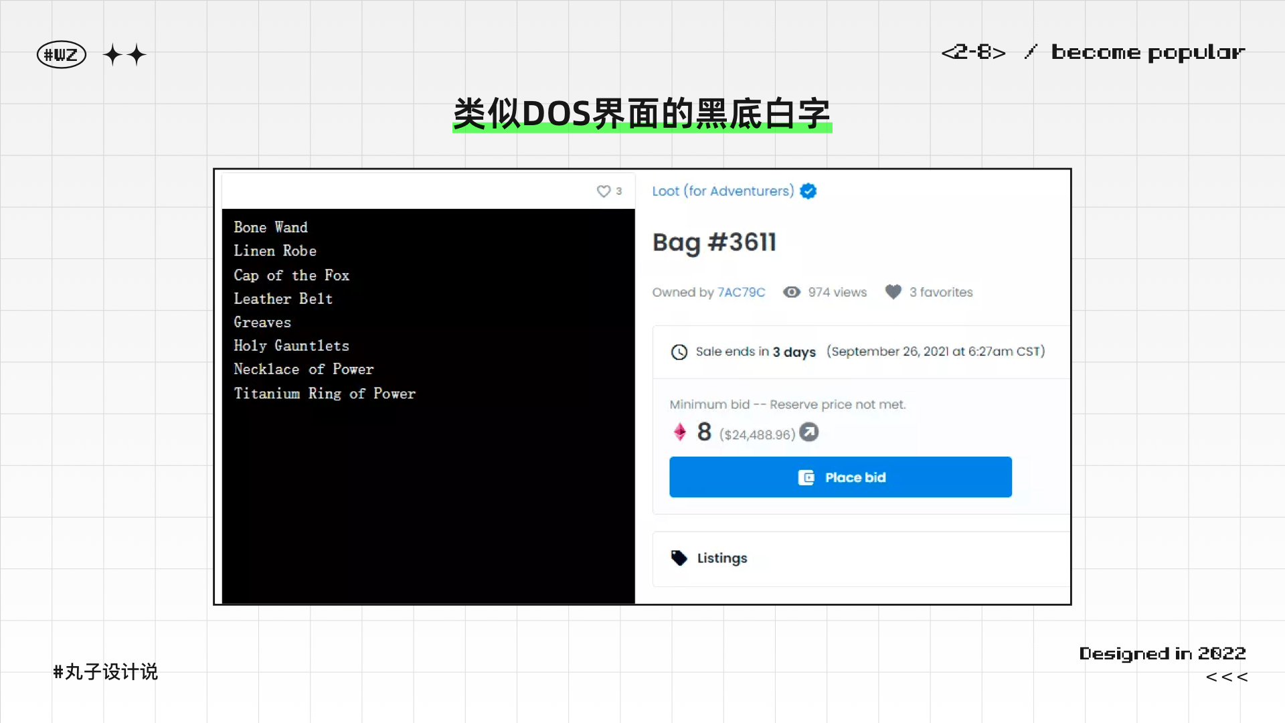
Task: Click the filled heart favorites icon
Action: (893, 293)
